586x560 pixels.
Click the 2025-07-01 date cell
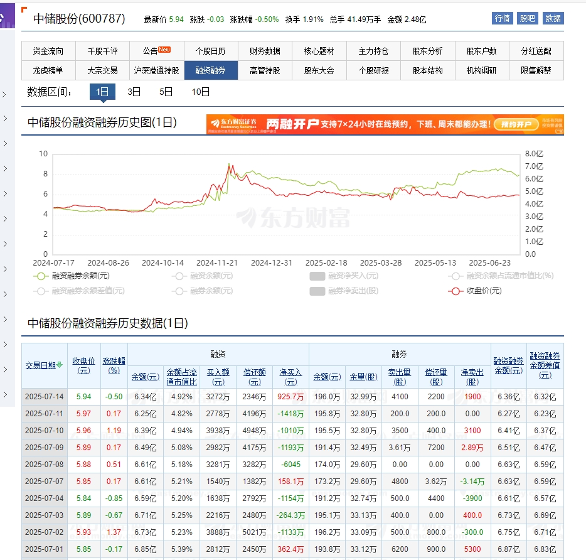coord(44,549)
